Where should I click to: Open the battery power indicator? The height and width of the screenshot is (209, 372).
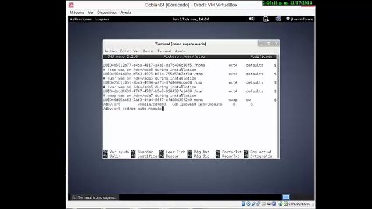tap(266, 19)
